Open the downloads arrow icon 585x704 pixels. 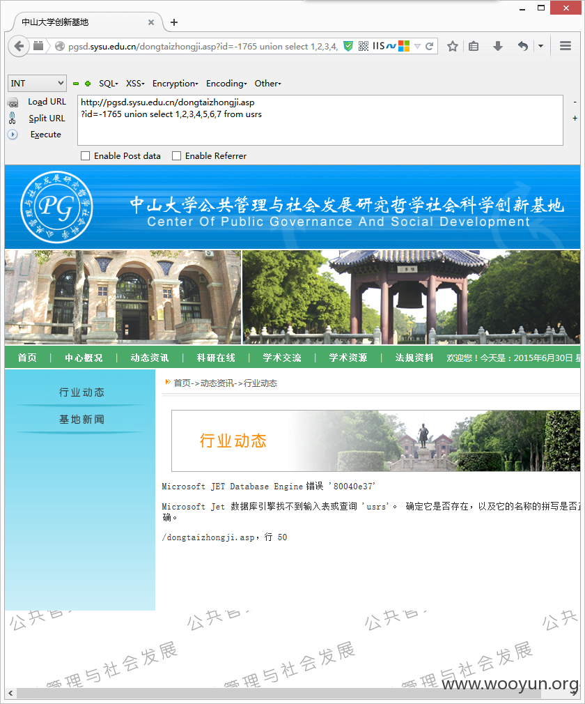[x=498, y=46]
